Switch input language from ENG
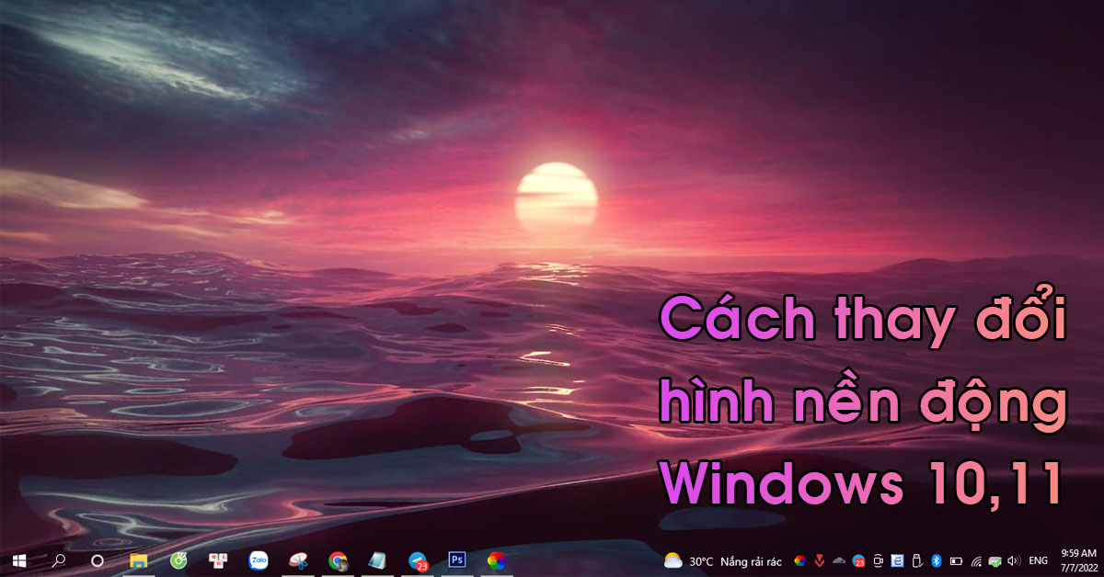The width and height of the screenshot is (1104, 577). (1039, 560)
